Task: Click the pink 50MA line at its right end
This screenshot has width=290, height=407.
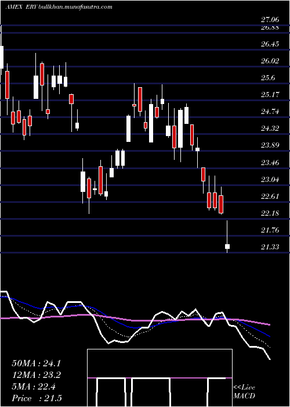Action: [269, 324]
